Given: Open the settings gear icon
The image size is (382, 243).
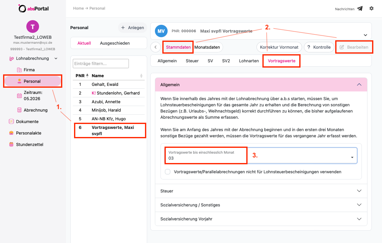Looking at the screenshot, I should (x=371, y=9).
